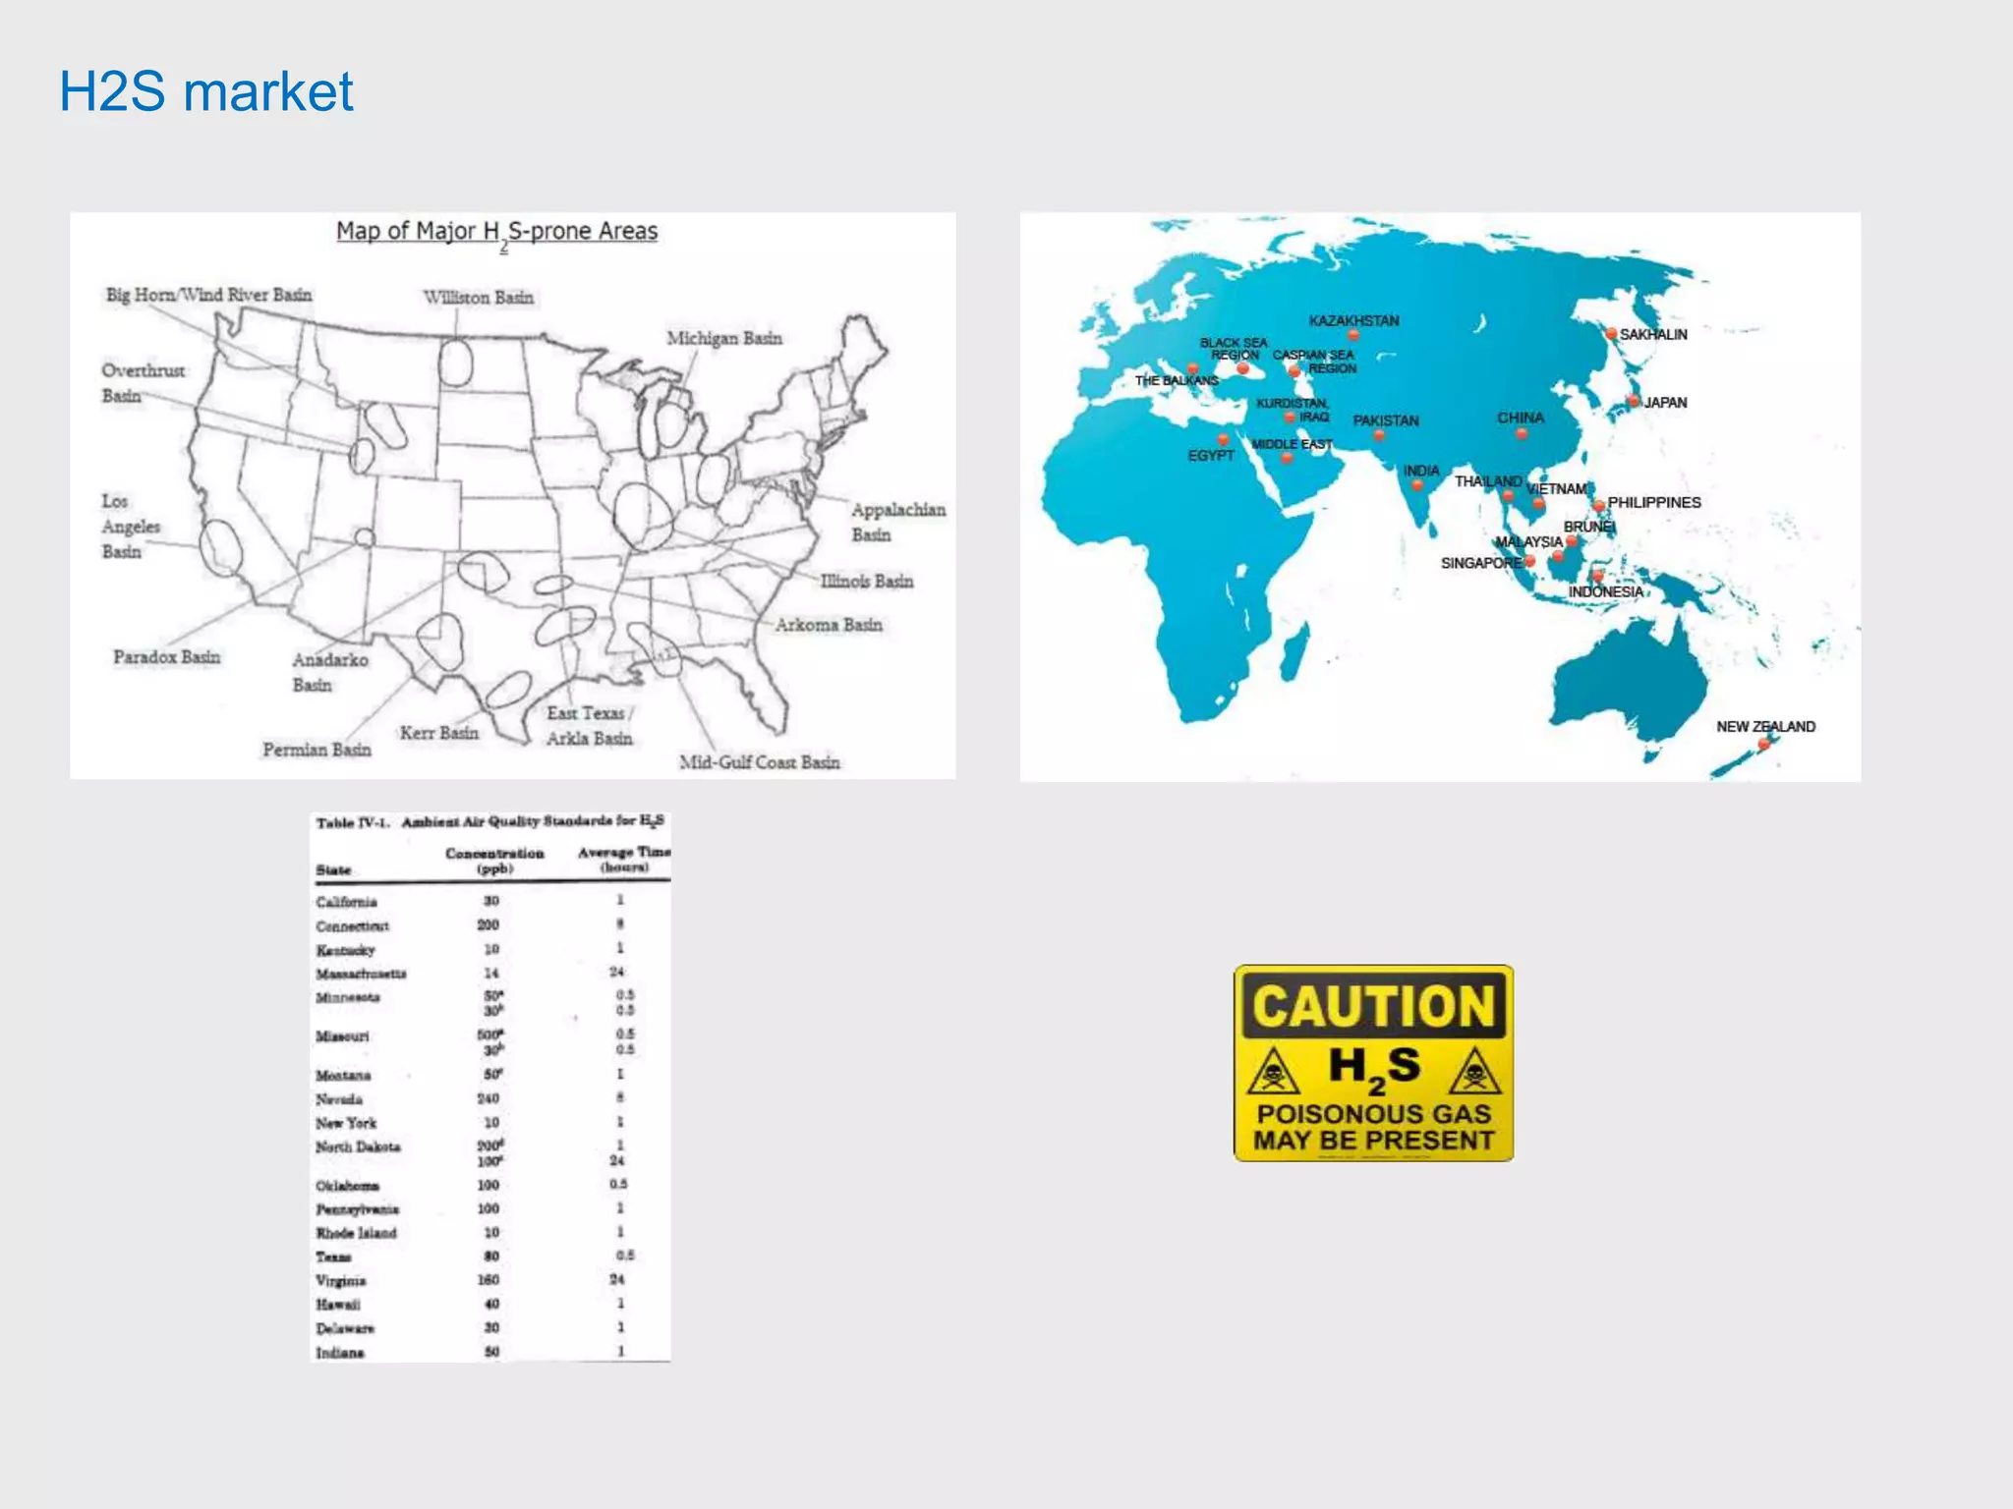The width and height of the screenshot is (2013, 1509).
Task: Click the Texas row in the table
Action: [333, 1257]
